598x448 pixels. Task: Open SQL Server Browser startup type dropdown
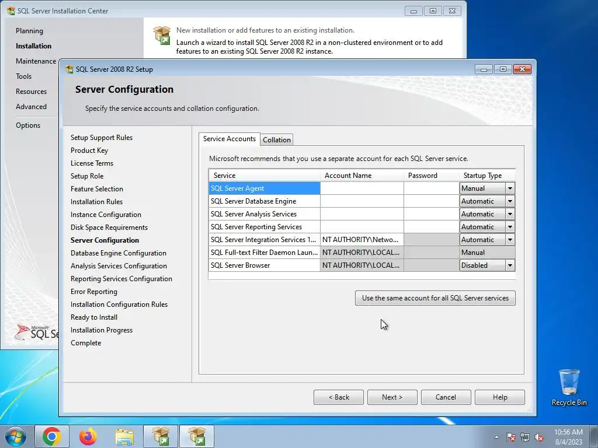[x=510, y=265]
